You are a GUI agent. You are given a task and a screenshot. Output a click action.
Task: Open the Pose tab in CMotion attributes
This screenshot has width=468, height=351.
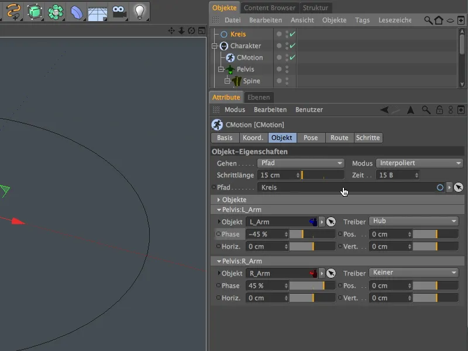311,137
